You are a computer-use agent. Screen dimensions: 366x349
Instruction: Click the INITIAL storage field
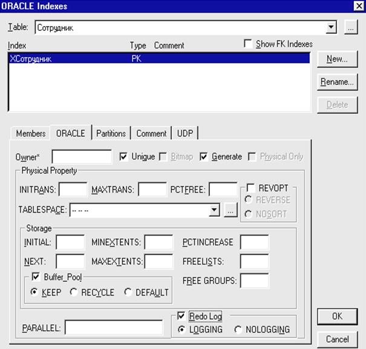(70, 242)
